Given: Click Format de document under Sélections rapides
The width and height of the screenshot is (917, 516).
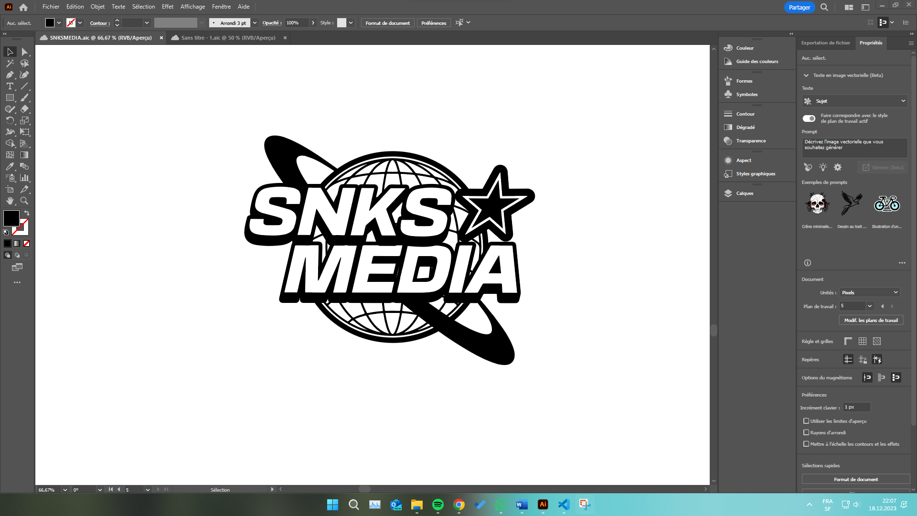Looking at the screenshot, I should pyautogui.click(x=856, y=479).
